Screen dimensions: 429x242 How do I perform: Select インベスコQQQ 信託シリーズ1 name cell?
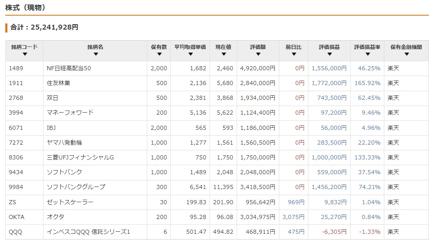pos(95,232)
